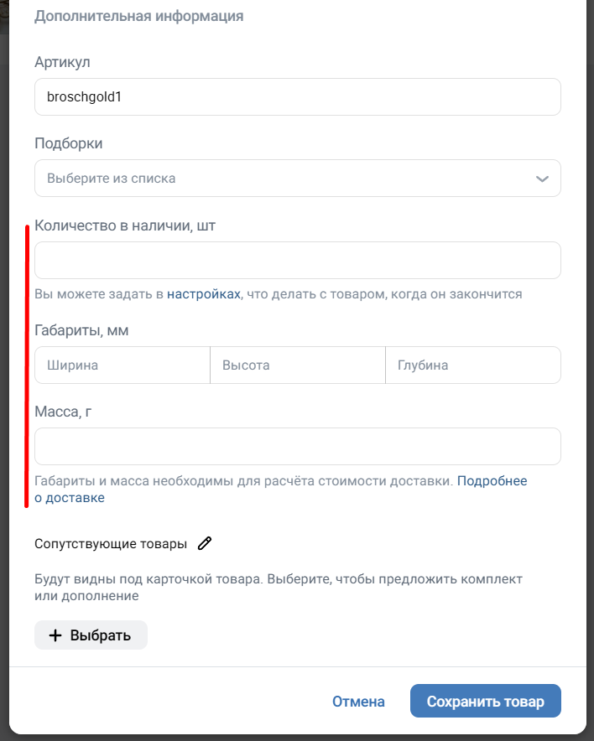Select the Ширина dimension field
This screenshot has width=594, height=741.
point(122,365)
